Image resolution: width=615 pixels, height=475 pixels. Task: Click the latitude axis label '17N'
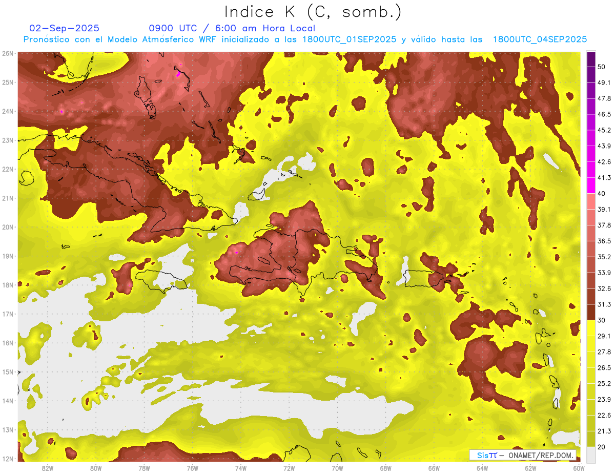(x=8, y=314)
